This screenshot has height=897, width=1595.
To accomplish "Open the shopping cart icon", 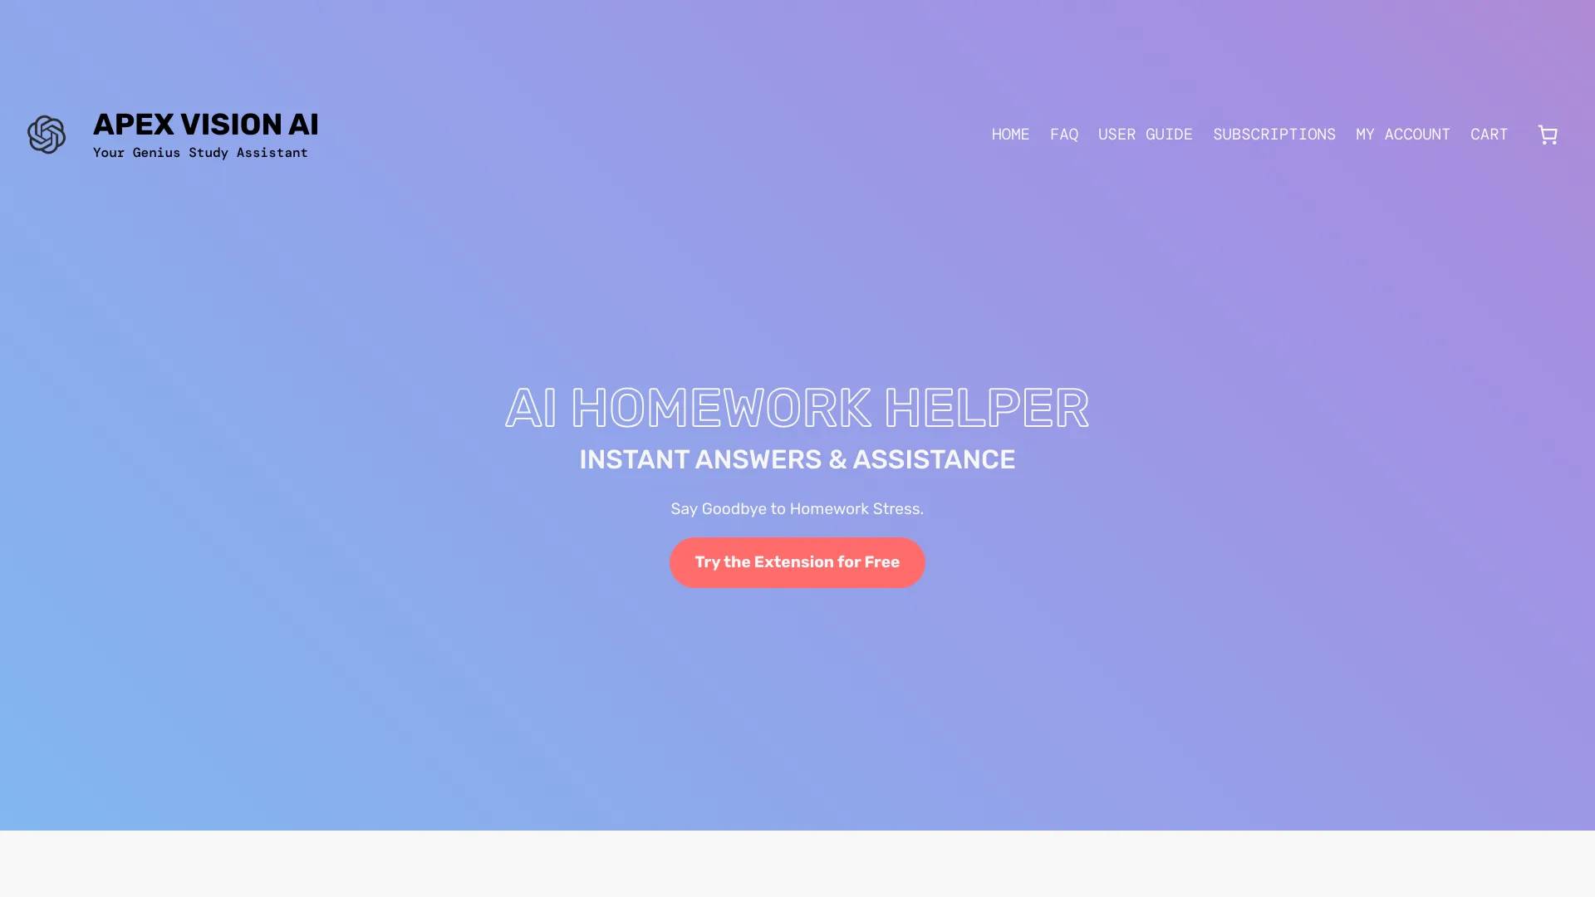I will tap(1549, 135).
